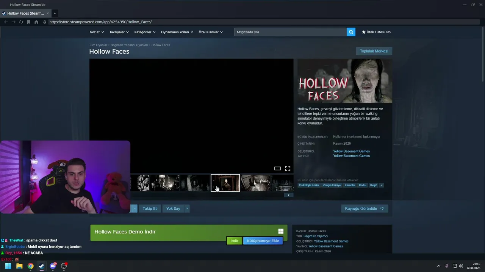
Task: Click the Karanlık tag
Action: point(350,185)
